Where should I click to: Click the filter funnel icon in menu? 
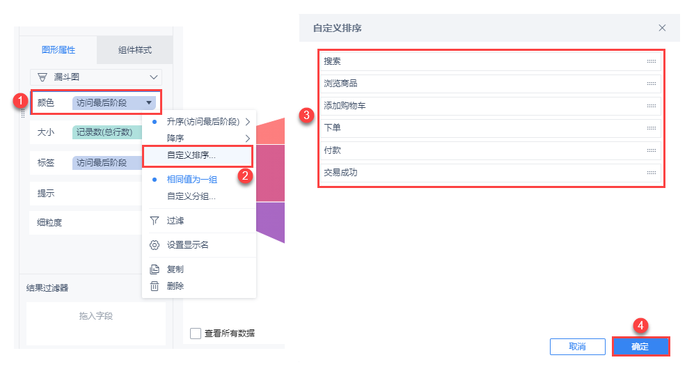coord(155,221)
